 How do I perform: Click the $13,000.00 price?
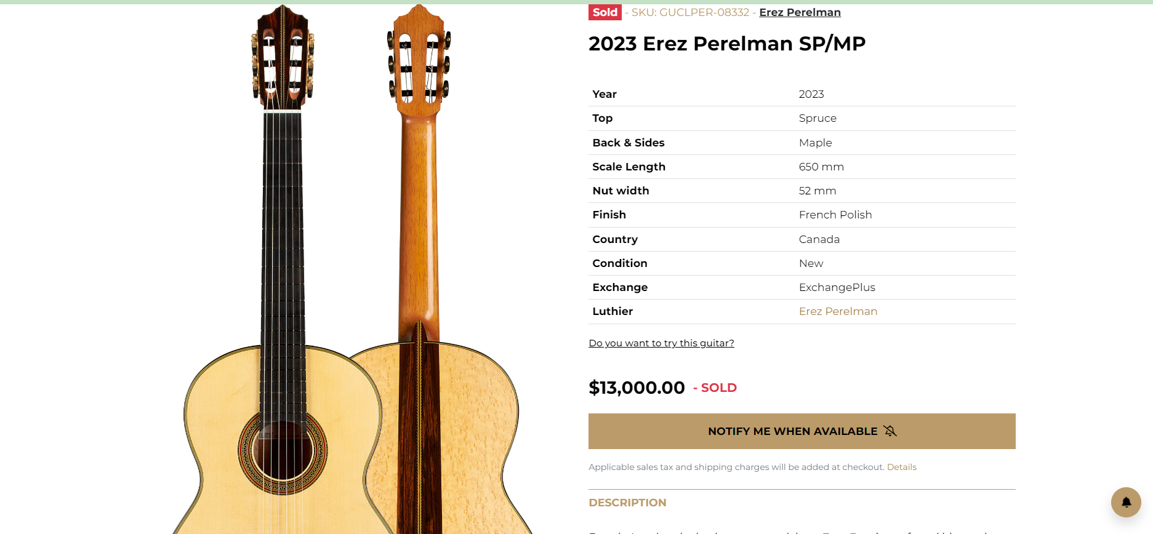[636, 388]
